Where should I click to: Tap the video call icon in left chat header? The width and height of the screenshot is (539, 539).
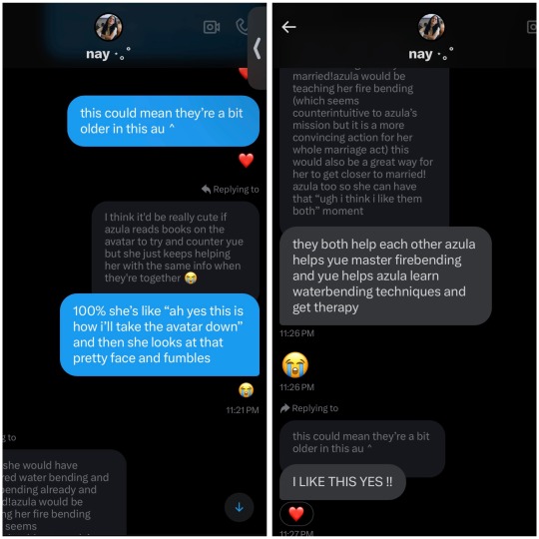tap(212, 27)
